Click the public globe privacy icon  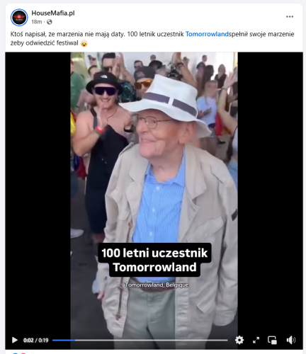50,22
